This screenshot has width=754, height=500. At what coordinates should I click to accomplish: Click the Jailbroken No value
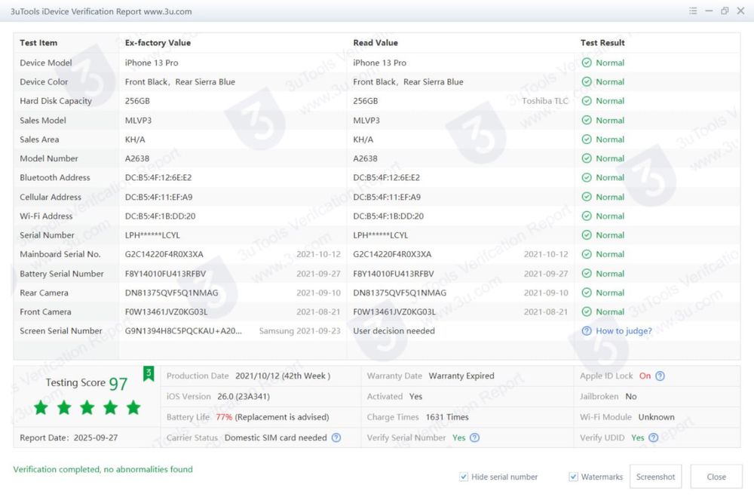coord(631,397)
